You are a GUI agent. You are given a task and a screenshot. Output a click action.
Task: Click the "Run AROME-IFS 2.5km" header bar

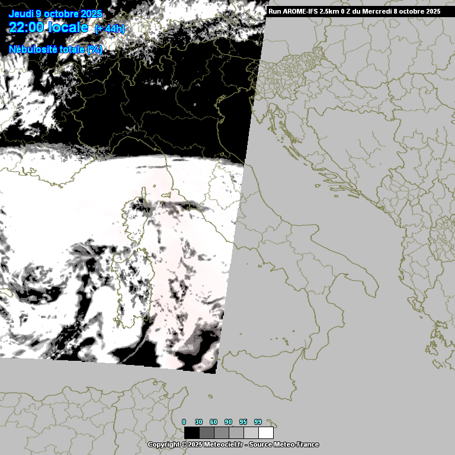click(x=354, y=11)
